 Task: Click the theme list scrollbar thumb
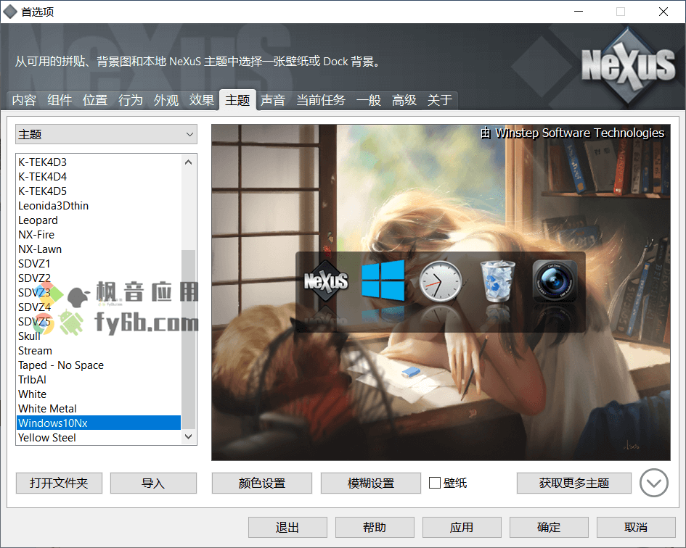coord(189,339)
